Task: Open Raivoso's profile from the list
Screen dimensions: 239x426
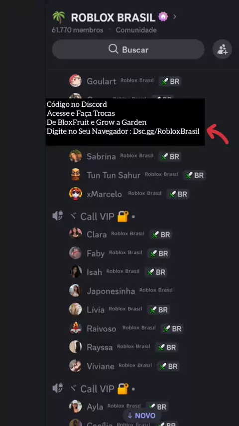Action: click(x=126, y=329)
